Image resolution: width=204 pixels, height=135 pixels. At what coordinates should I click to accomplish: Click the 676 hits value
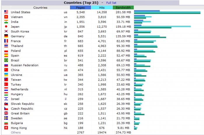(102, 128)
